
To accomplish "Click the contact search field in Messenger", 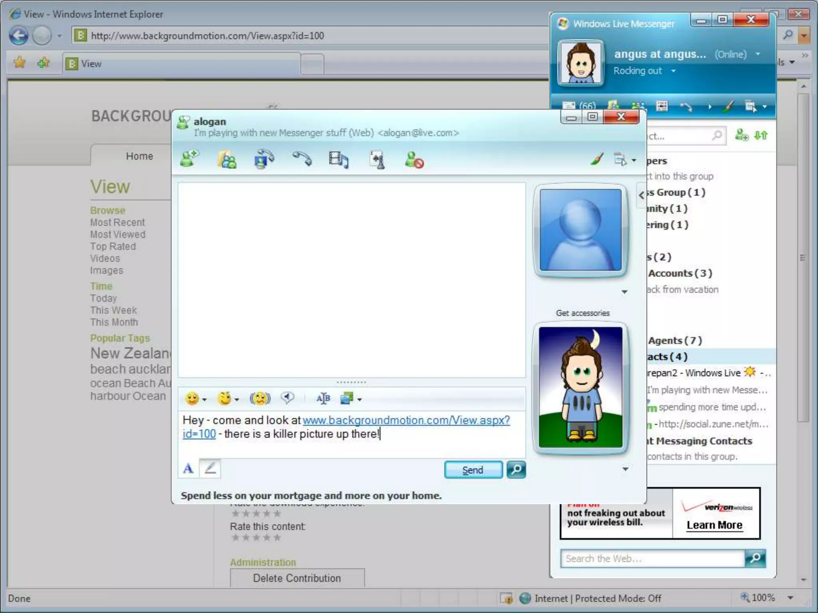I will point(685,136).
